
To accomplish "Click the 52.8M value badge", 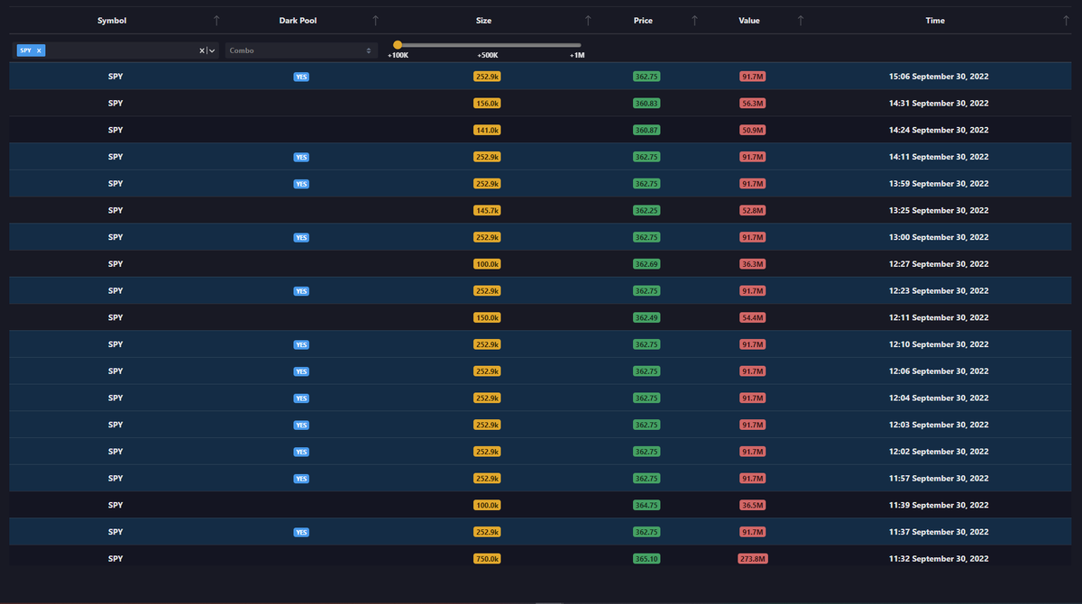I will 752,211.
